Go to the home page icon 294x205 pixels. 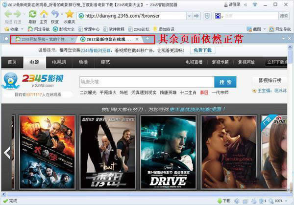coord(44,14)
